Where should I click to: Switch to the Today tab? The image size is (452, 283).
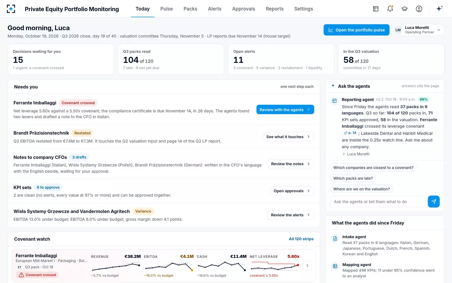(143, 9)
